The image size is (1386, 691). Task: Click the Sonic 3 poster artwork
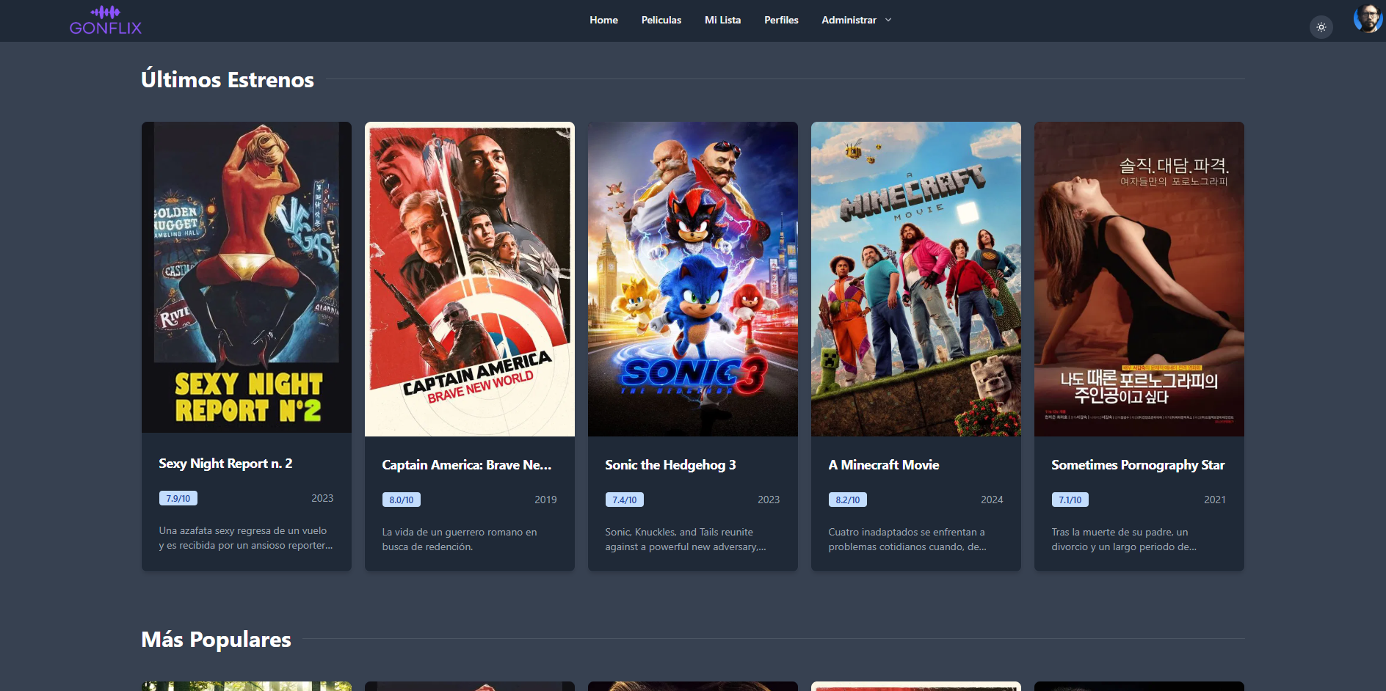[x=692, y=279]
